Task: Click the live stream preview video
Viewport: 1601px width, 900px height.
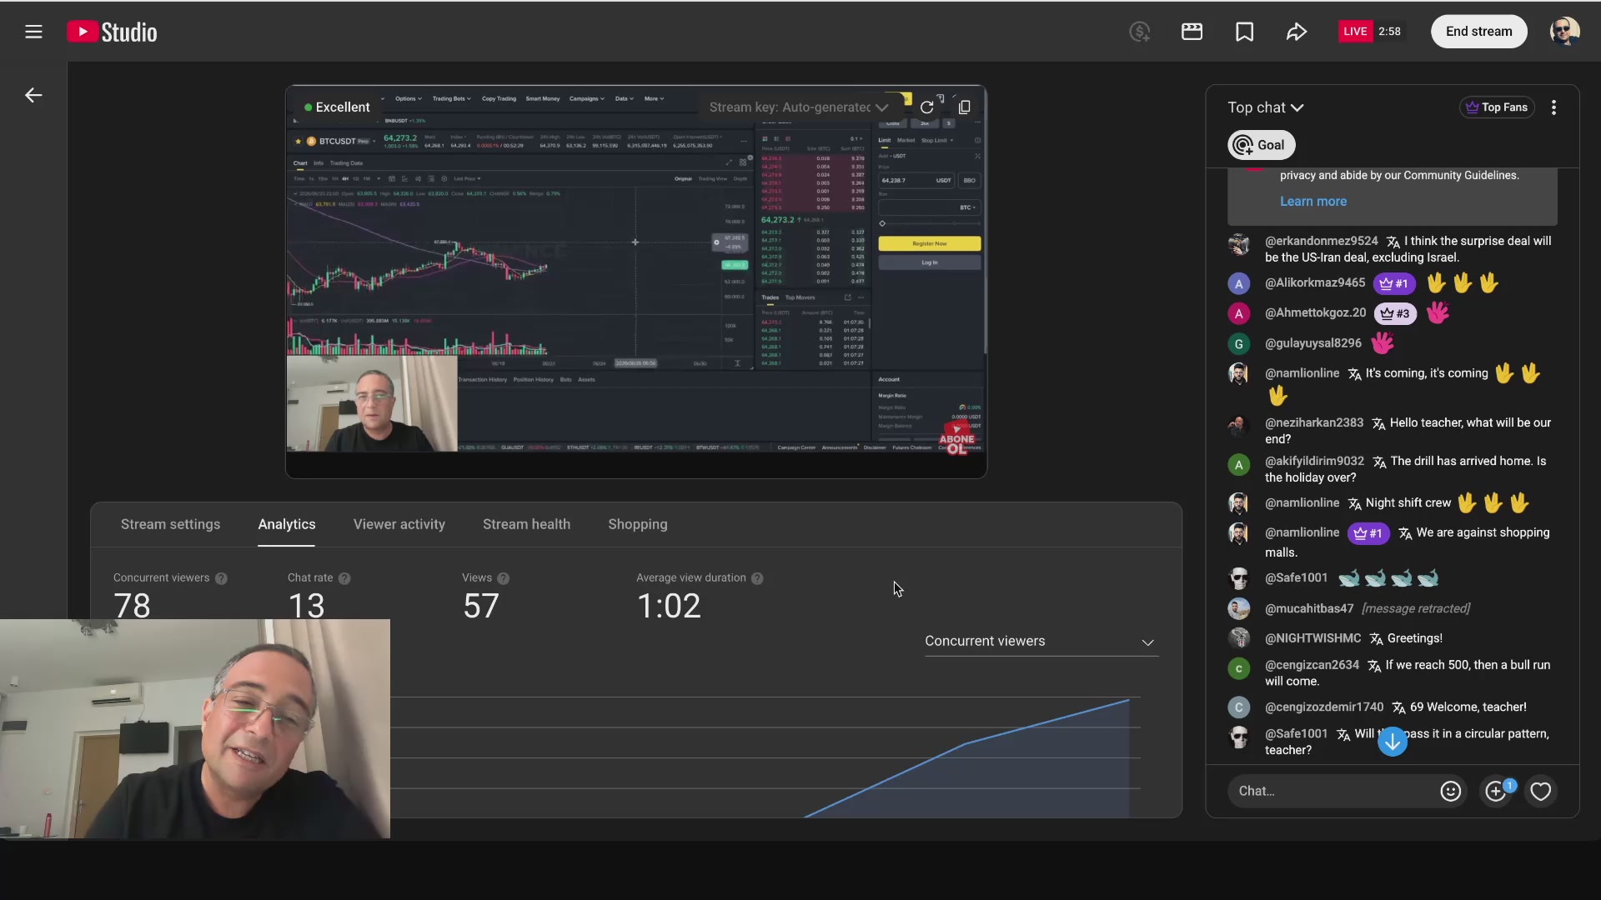Action: tap(636, 282)
